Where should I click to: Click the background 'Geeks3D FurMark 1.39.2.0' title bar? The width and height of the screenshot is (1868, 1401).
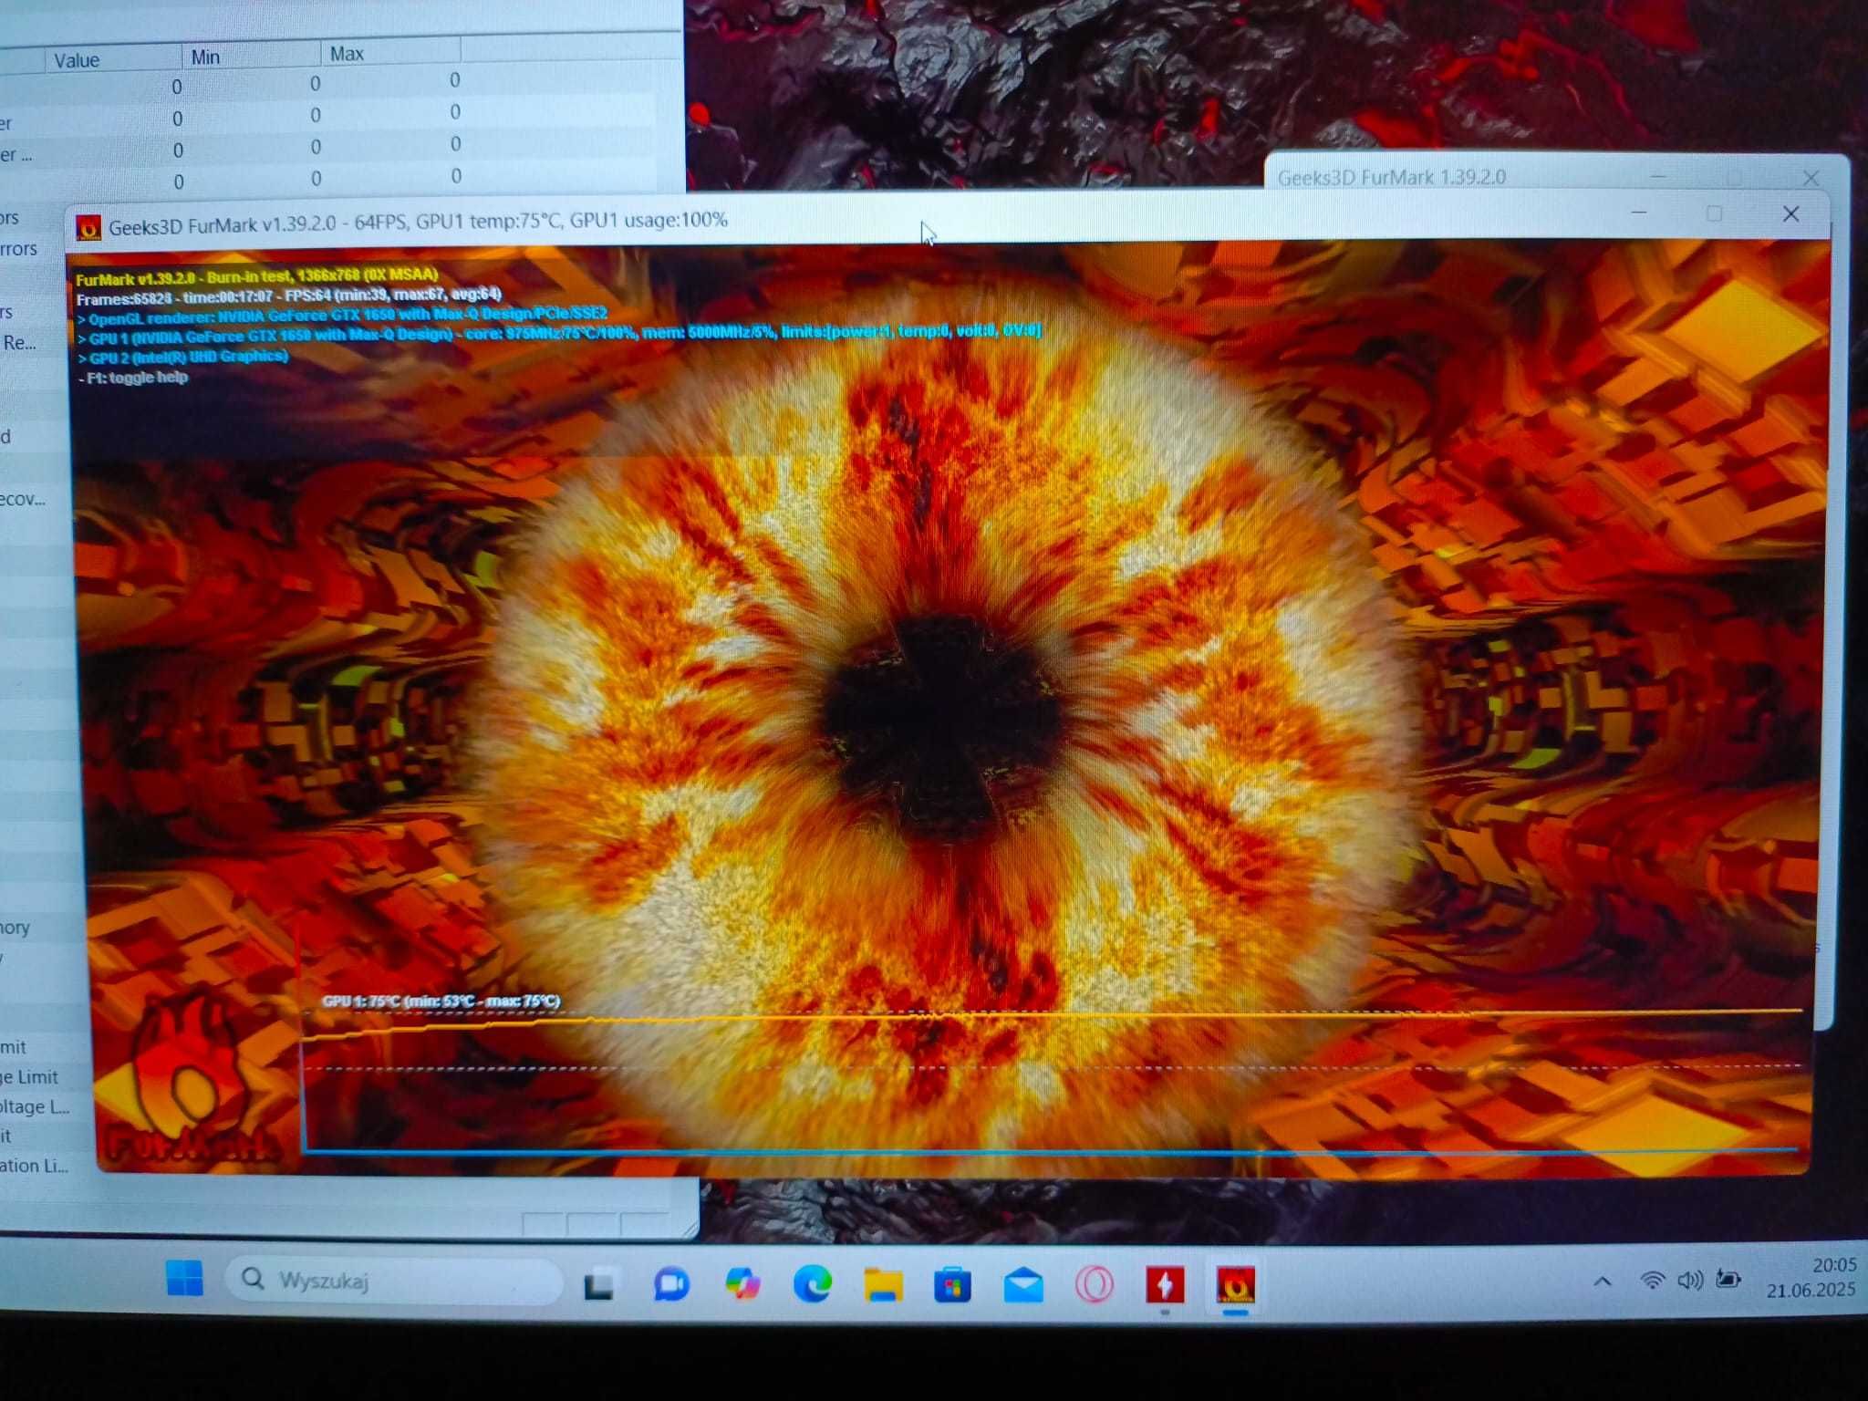[1392, 177]
